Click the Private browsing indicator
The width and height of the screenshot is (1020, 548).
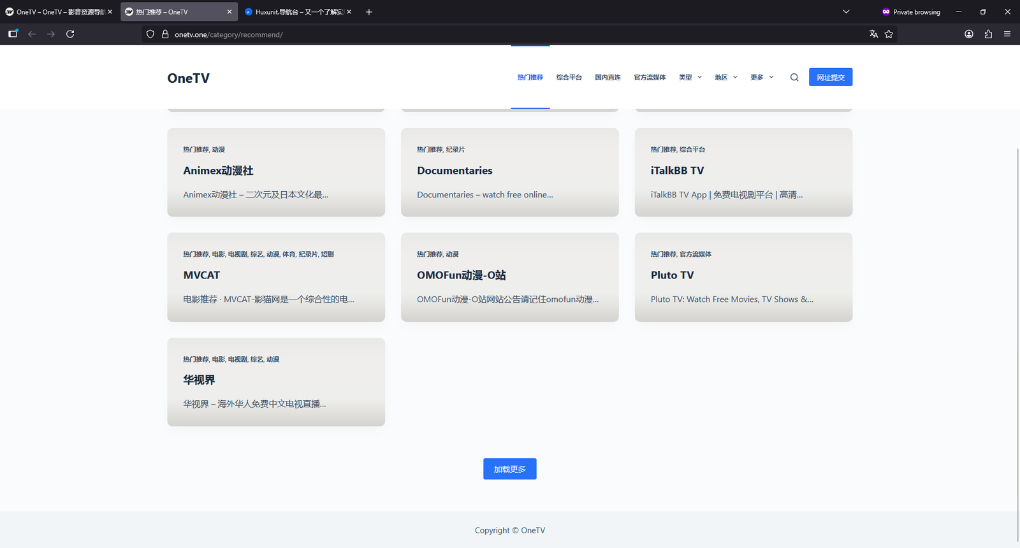click(x=911, y=11)
